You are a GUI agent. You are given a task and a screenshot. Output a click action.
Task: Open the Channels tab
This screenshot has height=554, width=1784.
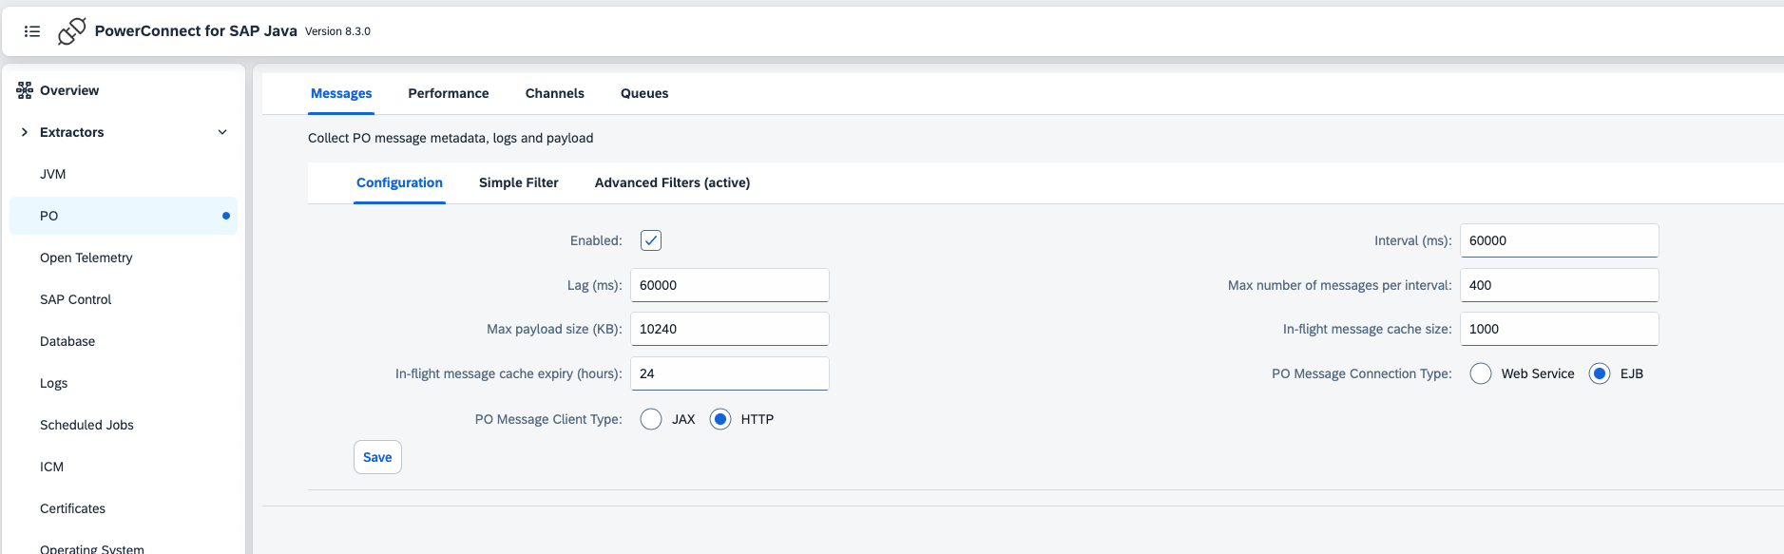555,93
